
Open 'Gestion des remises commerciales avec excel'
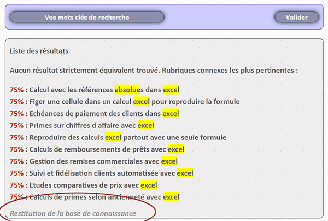click(x=103, y=161)
